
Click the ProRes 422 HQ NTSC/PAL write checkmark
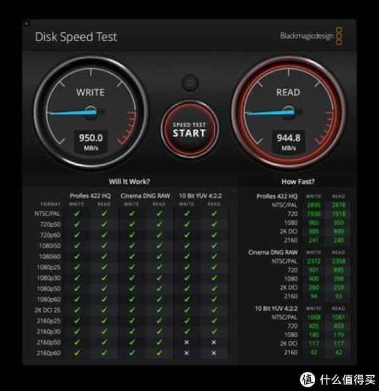[77, 214]
